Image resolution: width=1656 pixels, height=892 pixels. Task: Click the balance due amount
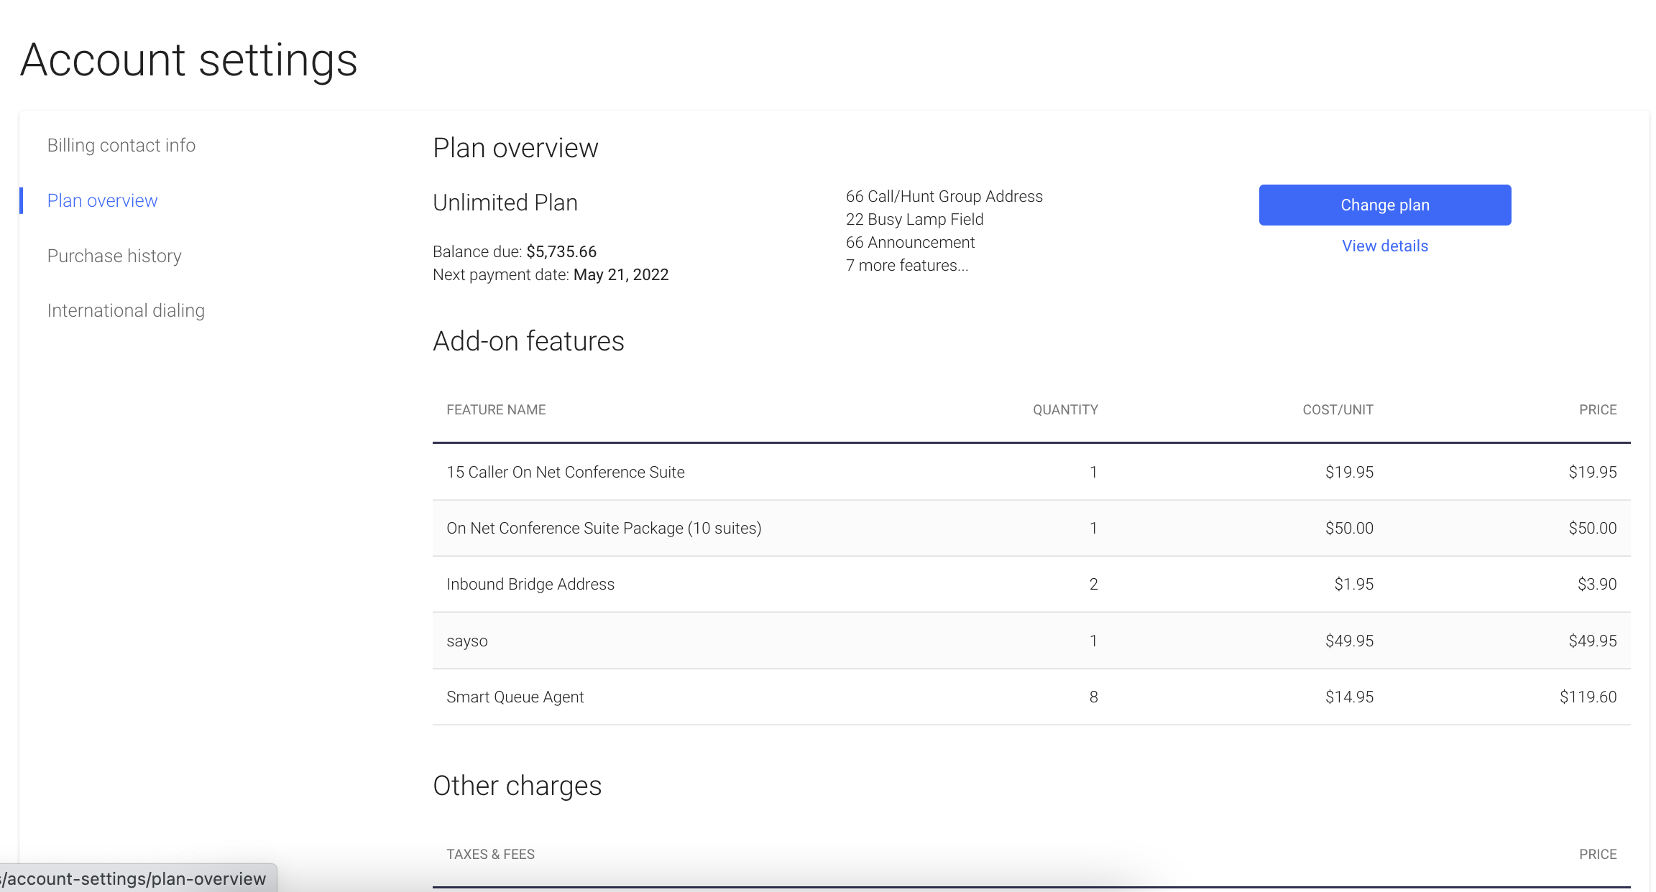click(561, 251)
